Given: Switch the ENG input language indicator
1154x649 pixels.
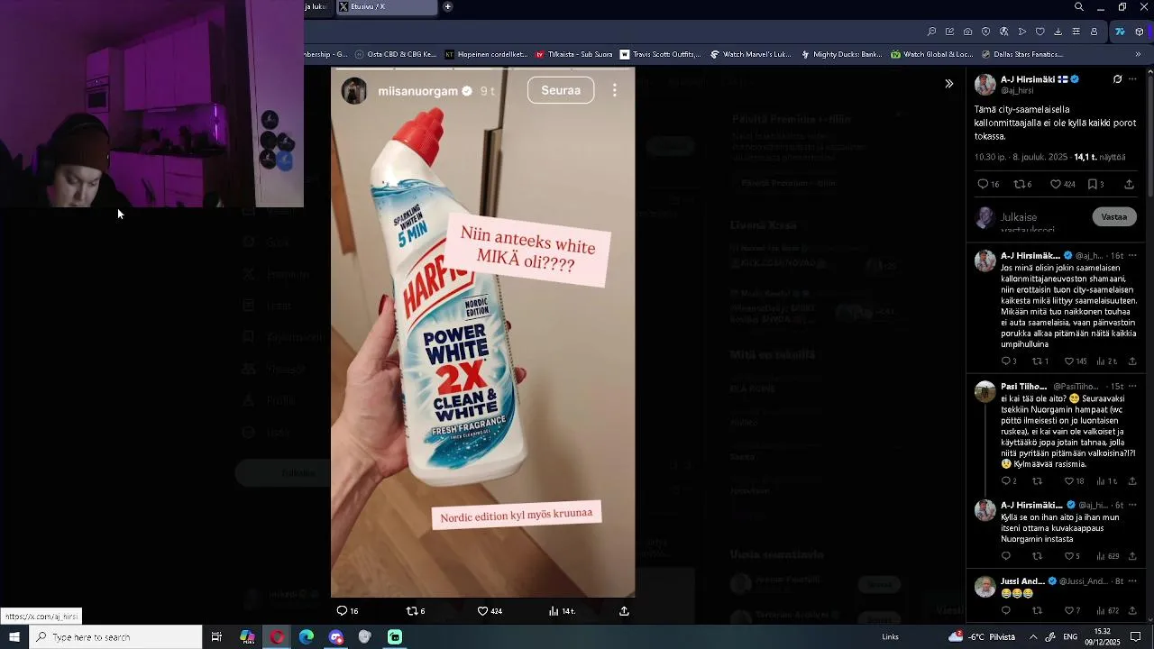Looking at the screenshot, I should coord(1070,637).
